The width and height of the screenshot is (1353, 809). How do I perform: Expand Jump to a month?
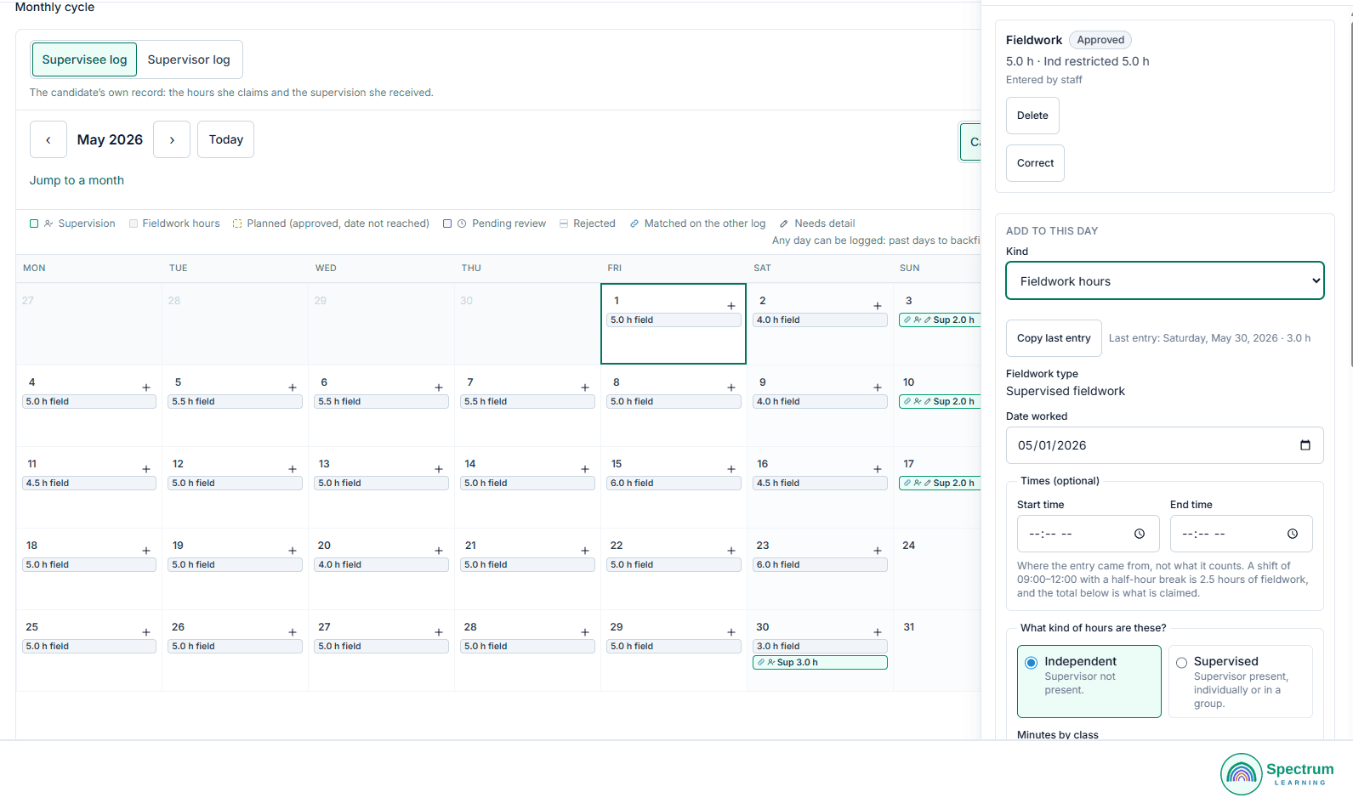(77, 180)
